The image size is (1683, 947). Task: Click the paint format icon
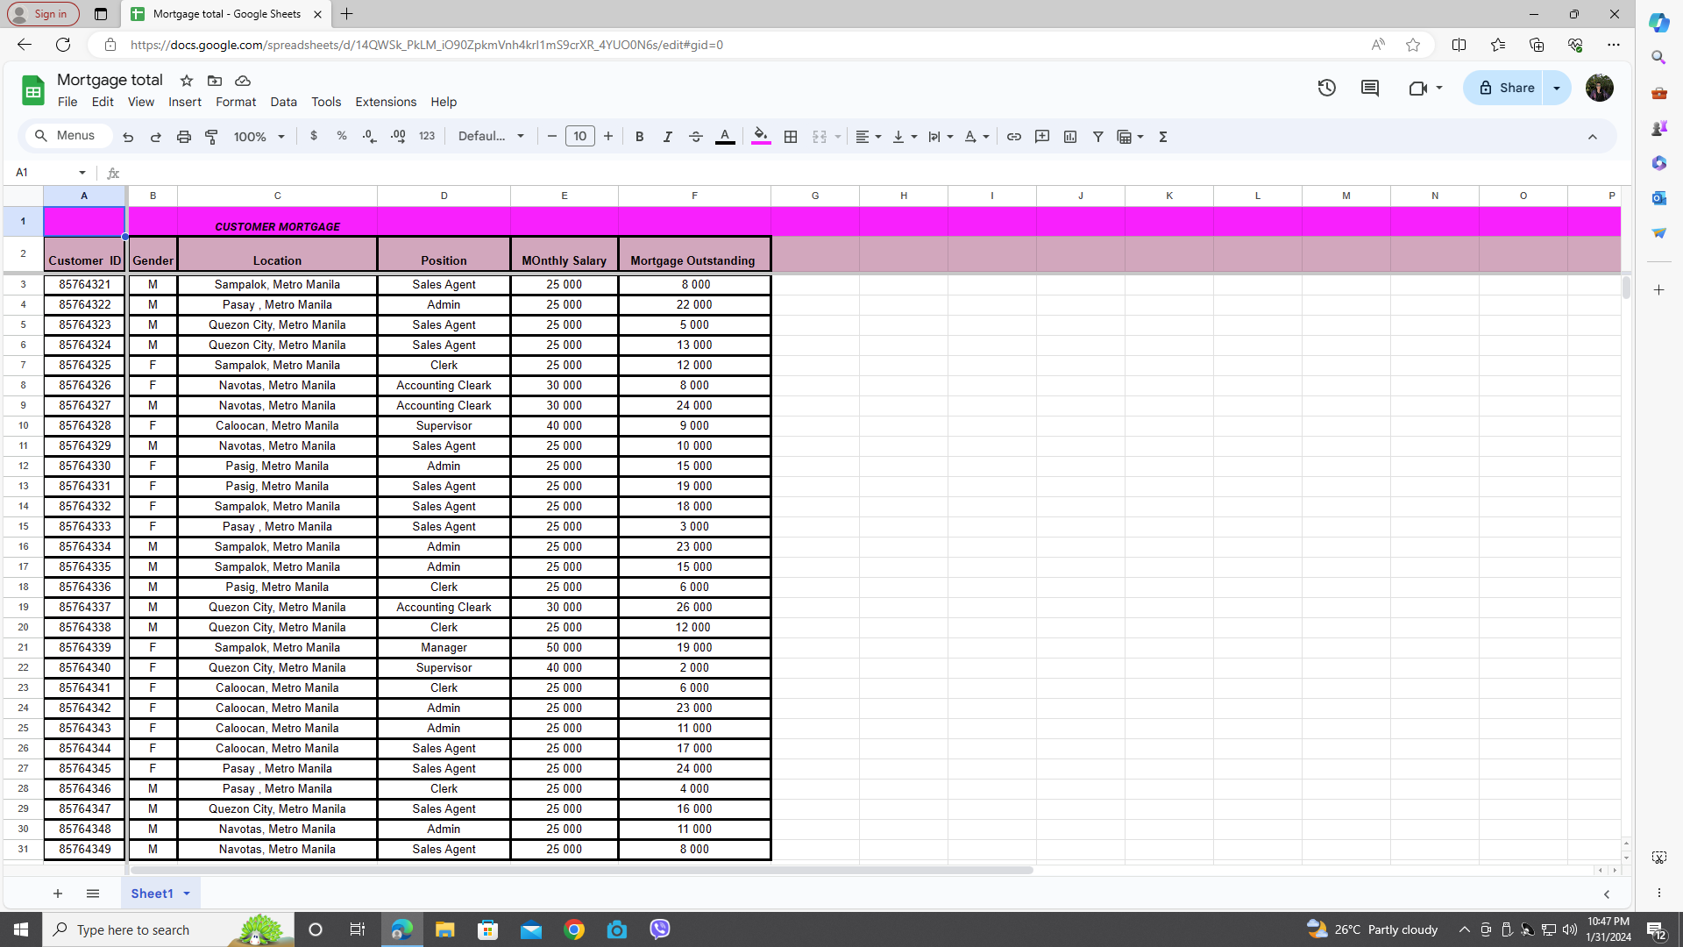pos(211,137)
